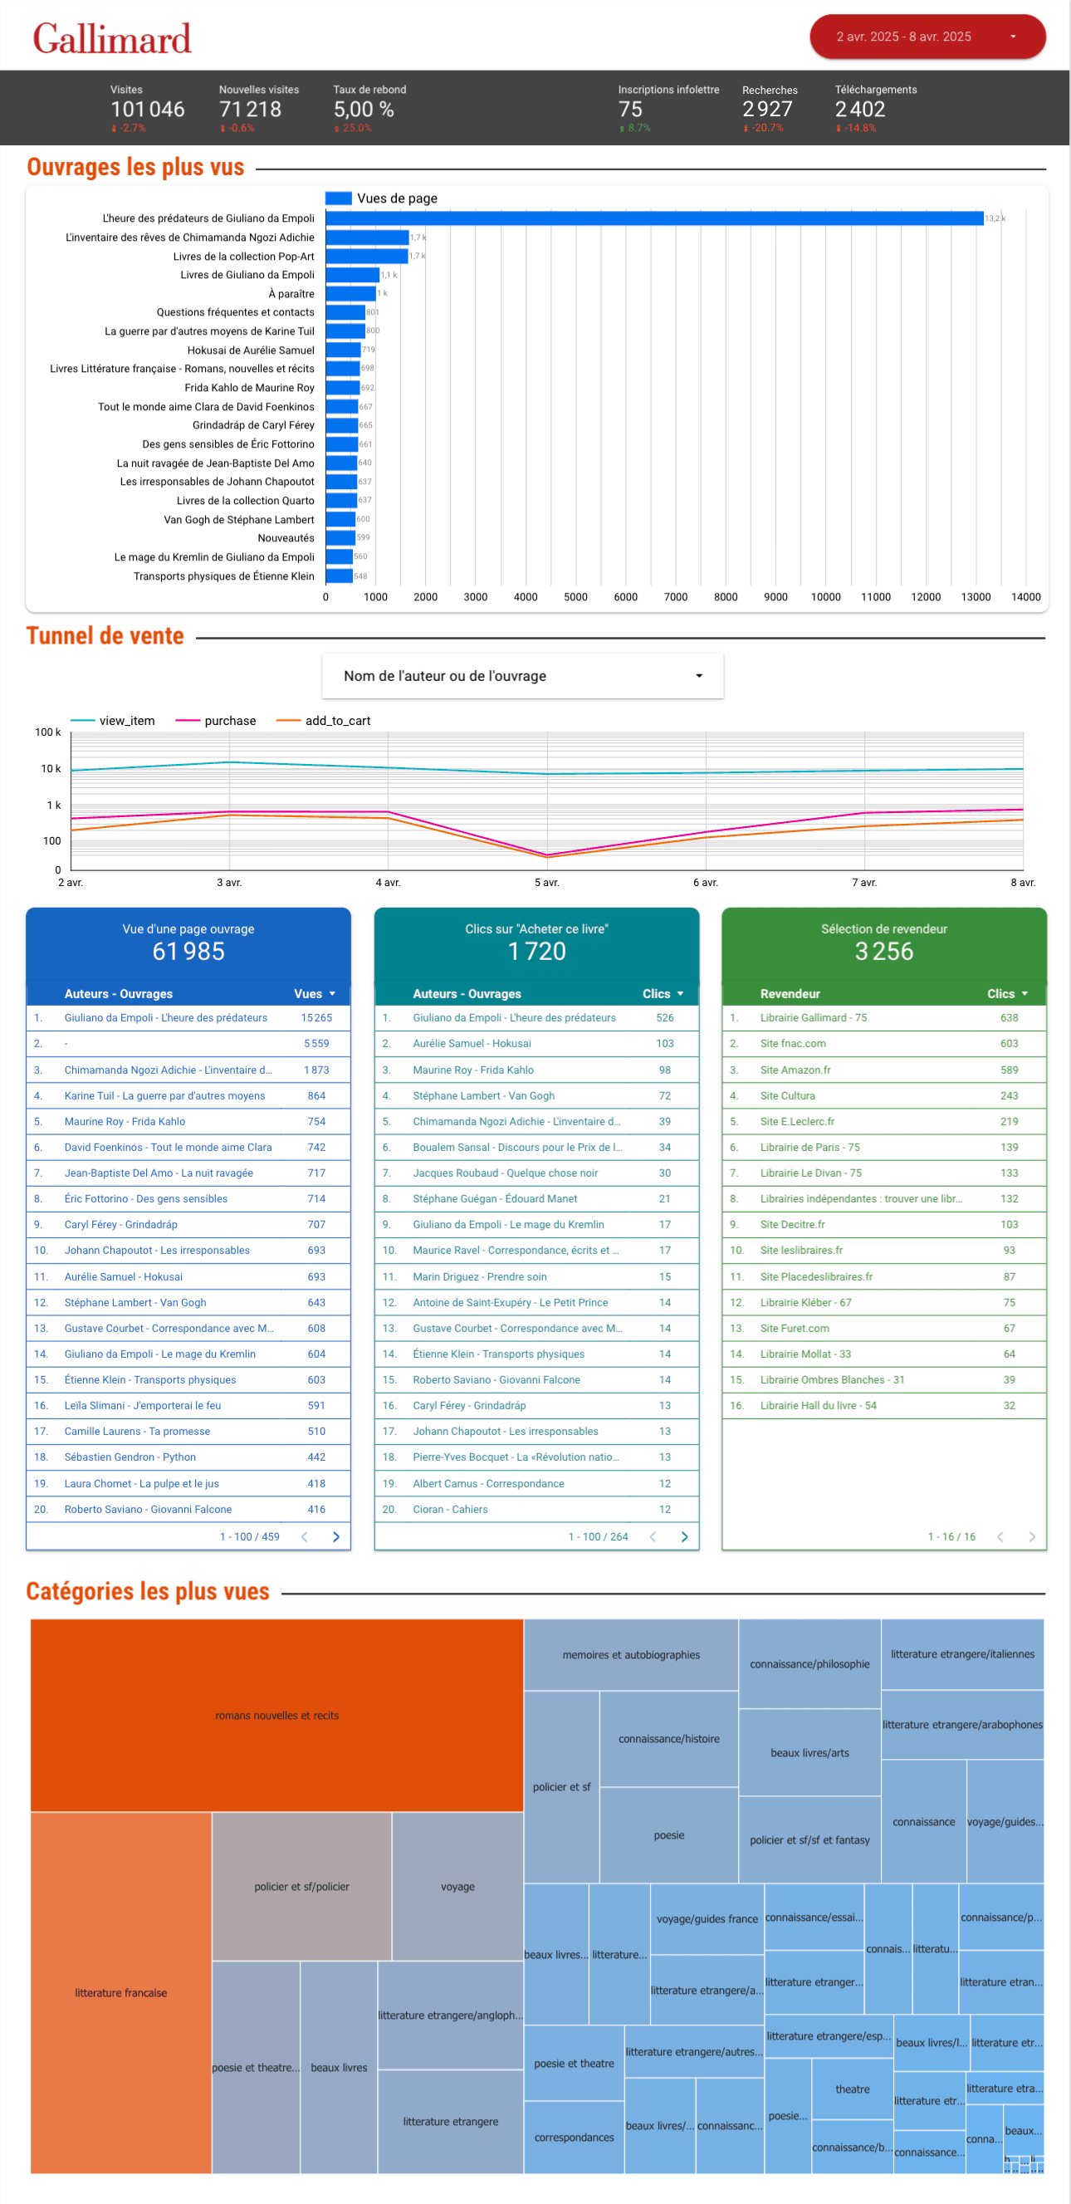Click 'Cioran - Cahiers' row
This screenshot has width=1071, height=2204.
point(536,1508)
